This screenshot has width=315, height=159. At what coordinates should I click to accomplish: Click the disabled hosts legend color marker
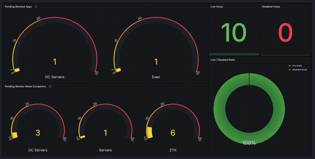[290, 70]
